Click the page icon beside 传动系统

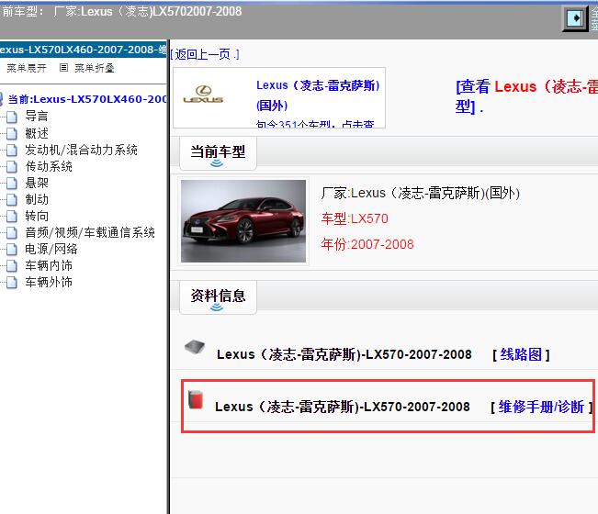click(x=12, y=166)
